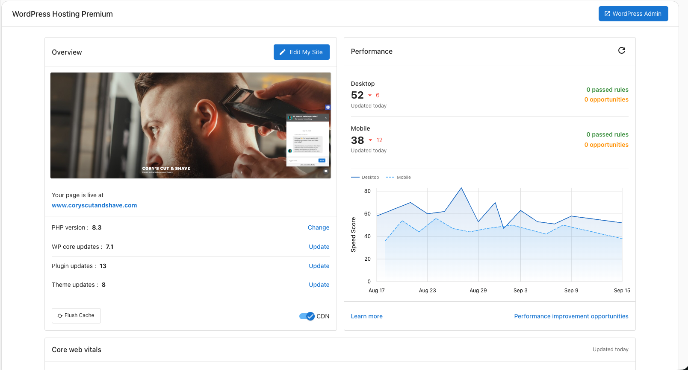Click Desktop score 52
This screenshot has width=688, height=370.
click(357, 95)
